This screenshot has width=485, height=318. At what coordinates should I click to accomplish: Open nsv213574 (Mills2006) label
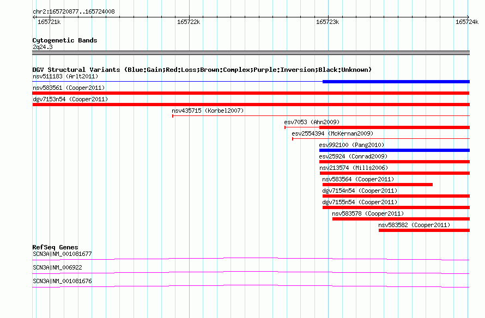click(x=354, y=168)
